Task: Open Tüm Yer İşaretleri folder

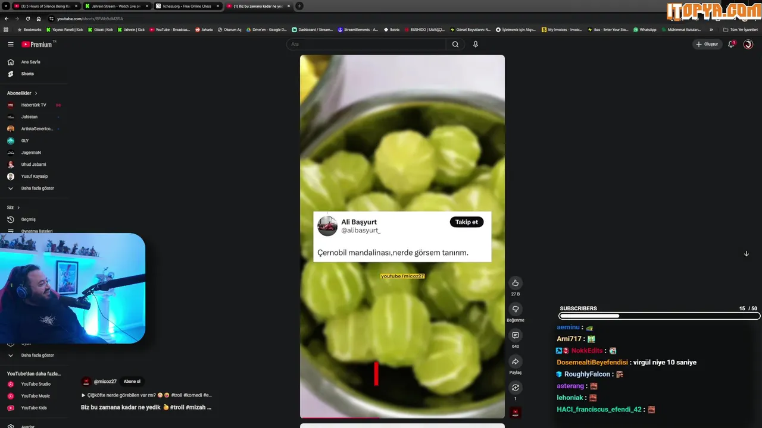Action: tap(741, 29)
